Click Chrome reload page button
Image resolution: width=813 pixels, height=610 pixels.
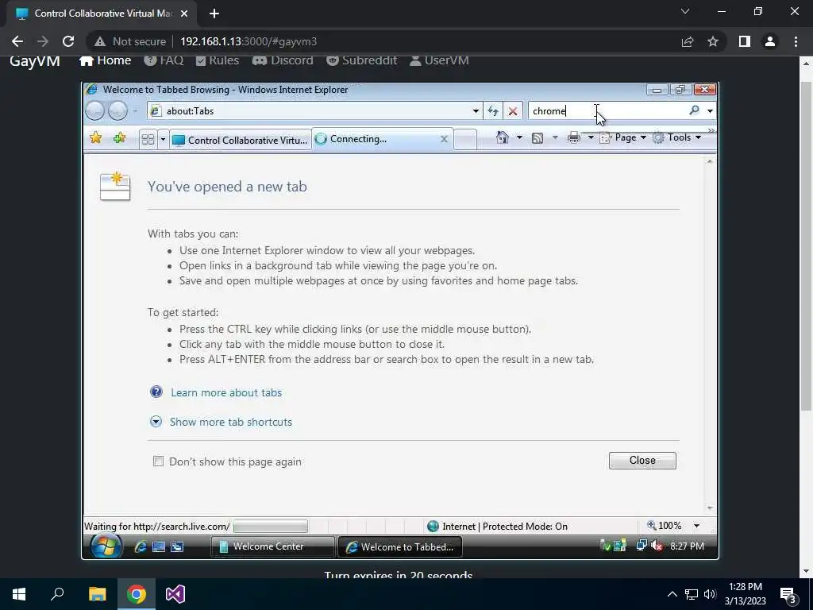pyautogui.click(x=68, y=41)
